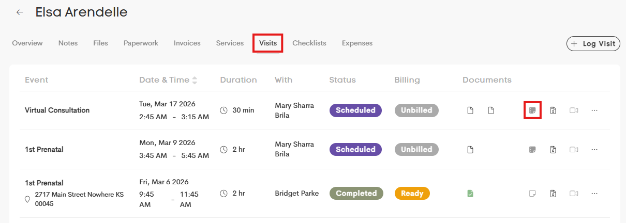Image resolution: width=626 pixels, height=223 pixels.
Task: Go back using the left arrow
Action: point(20,12)
